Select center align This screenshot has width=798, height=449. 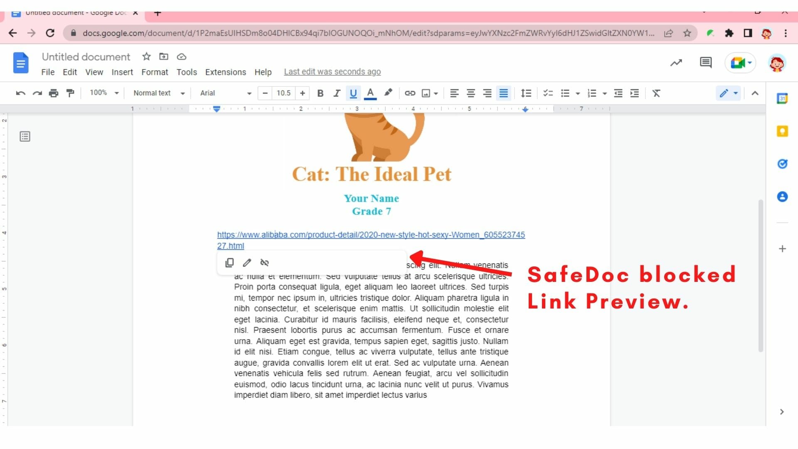(470, 93)
